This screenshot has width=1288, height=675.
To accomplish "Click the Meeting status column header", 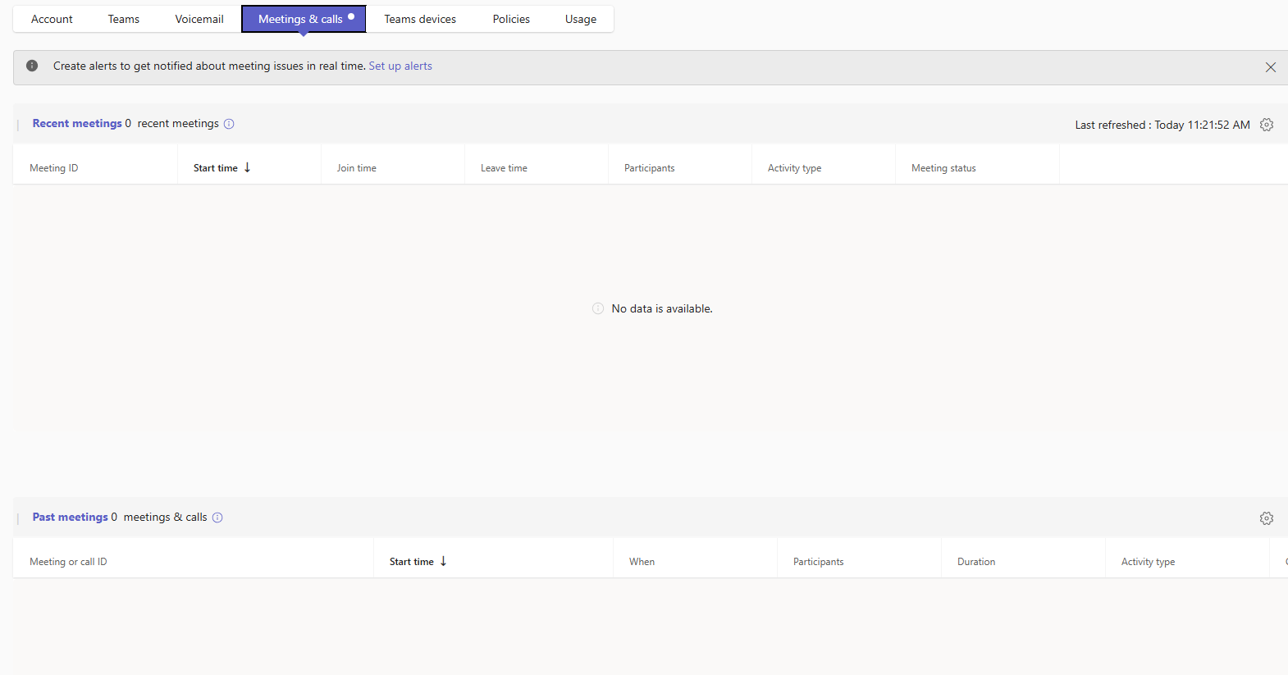I will pos(943,168).
